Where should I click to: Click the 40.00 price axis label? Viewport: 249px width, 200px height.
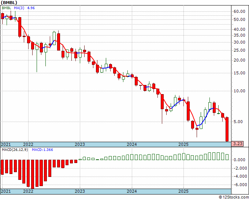pyautogui.click(x=239, y=29)
